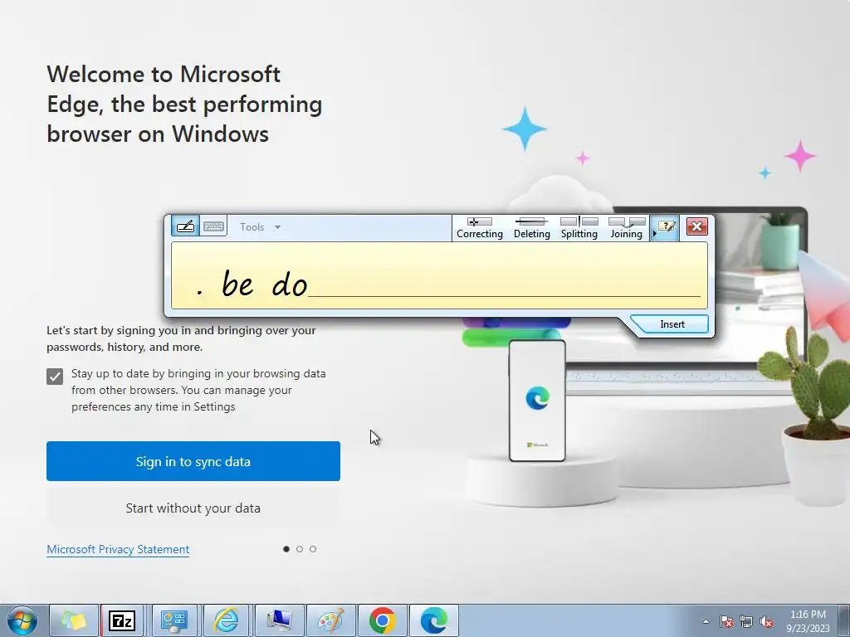Open the handwriting help tips icon

click(x=666, y=226)
